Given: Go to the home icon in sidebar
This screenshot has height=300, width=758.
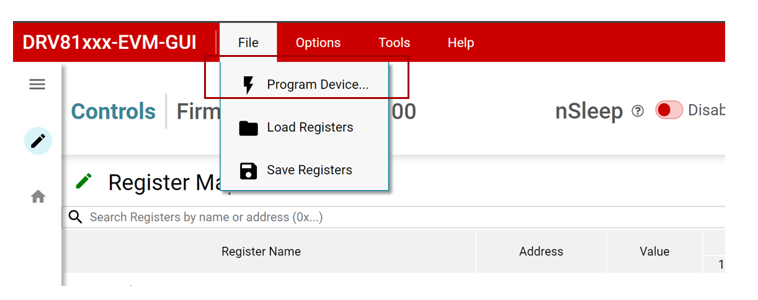Looking at the screenshot, I should pos(38,197).
